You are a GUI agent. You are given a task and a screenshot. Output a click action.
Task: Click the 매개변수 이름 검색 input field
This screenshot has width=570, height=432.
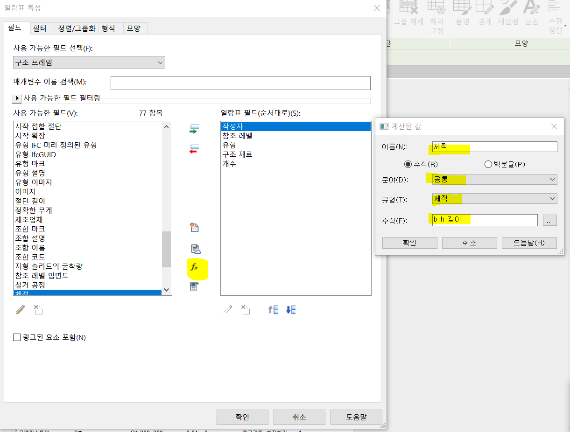[x=240, y=83]
